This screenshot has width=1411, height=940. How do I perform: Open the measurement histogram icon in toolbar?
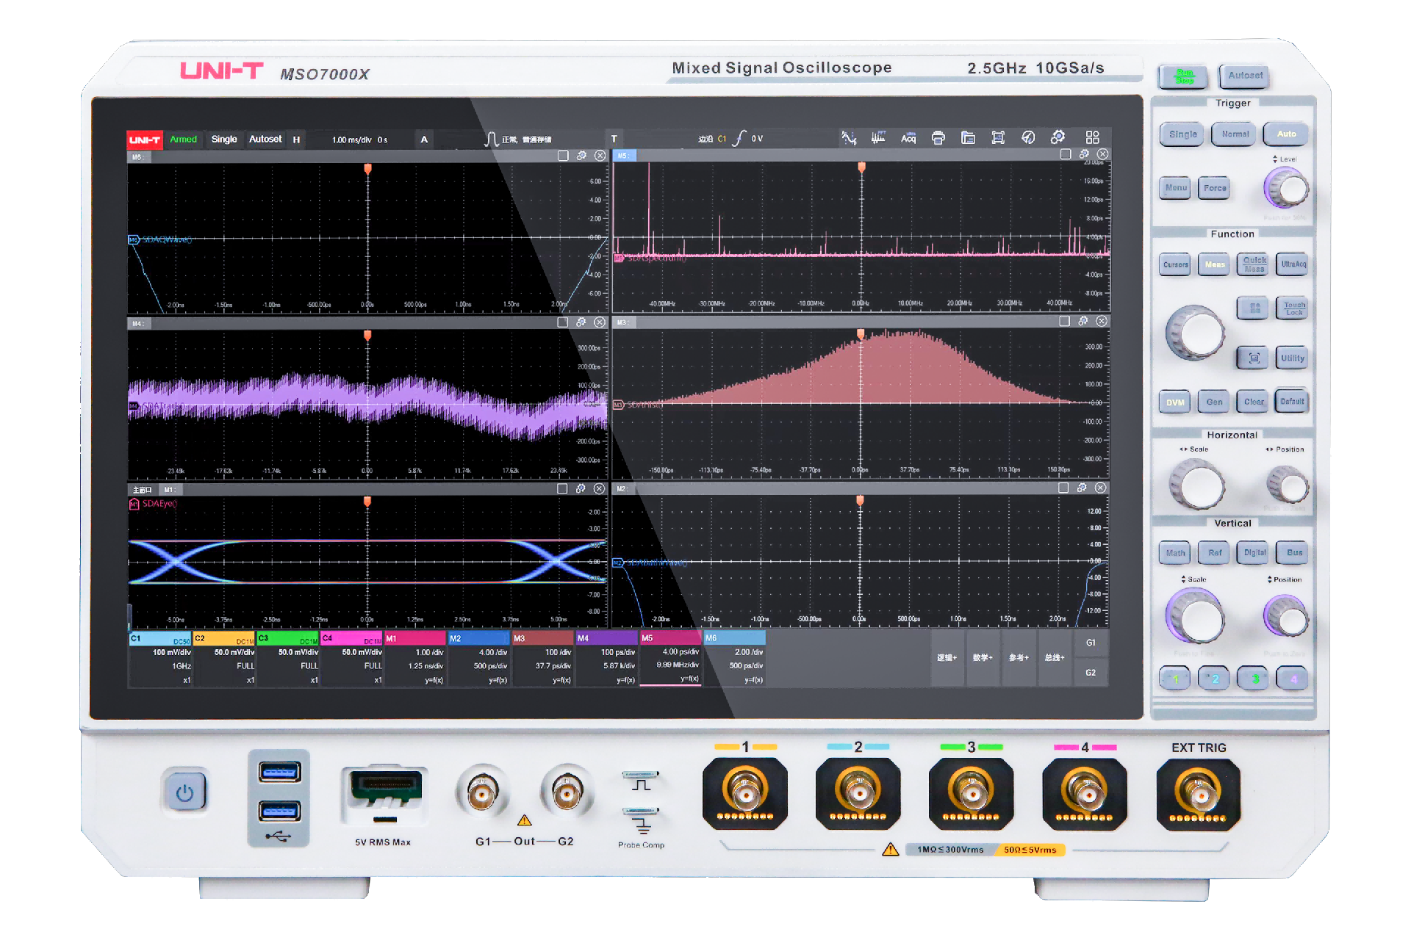pyautogui.click(x=878, y=138)
